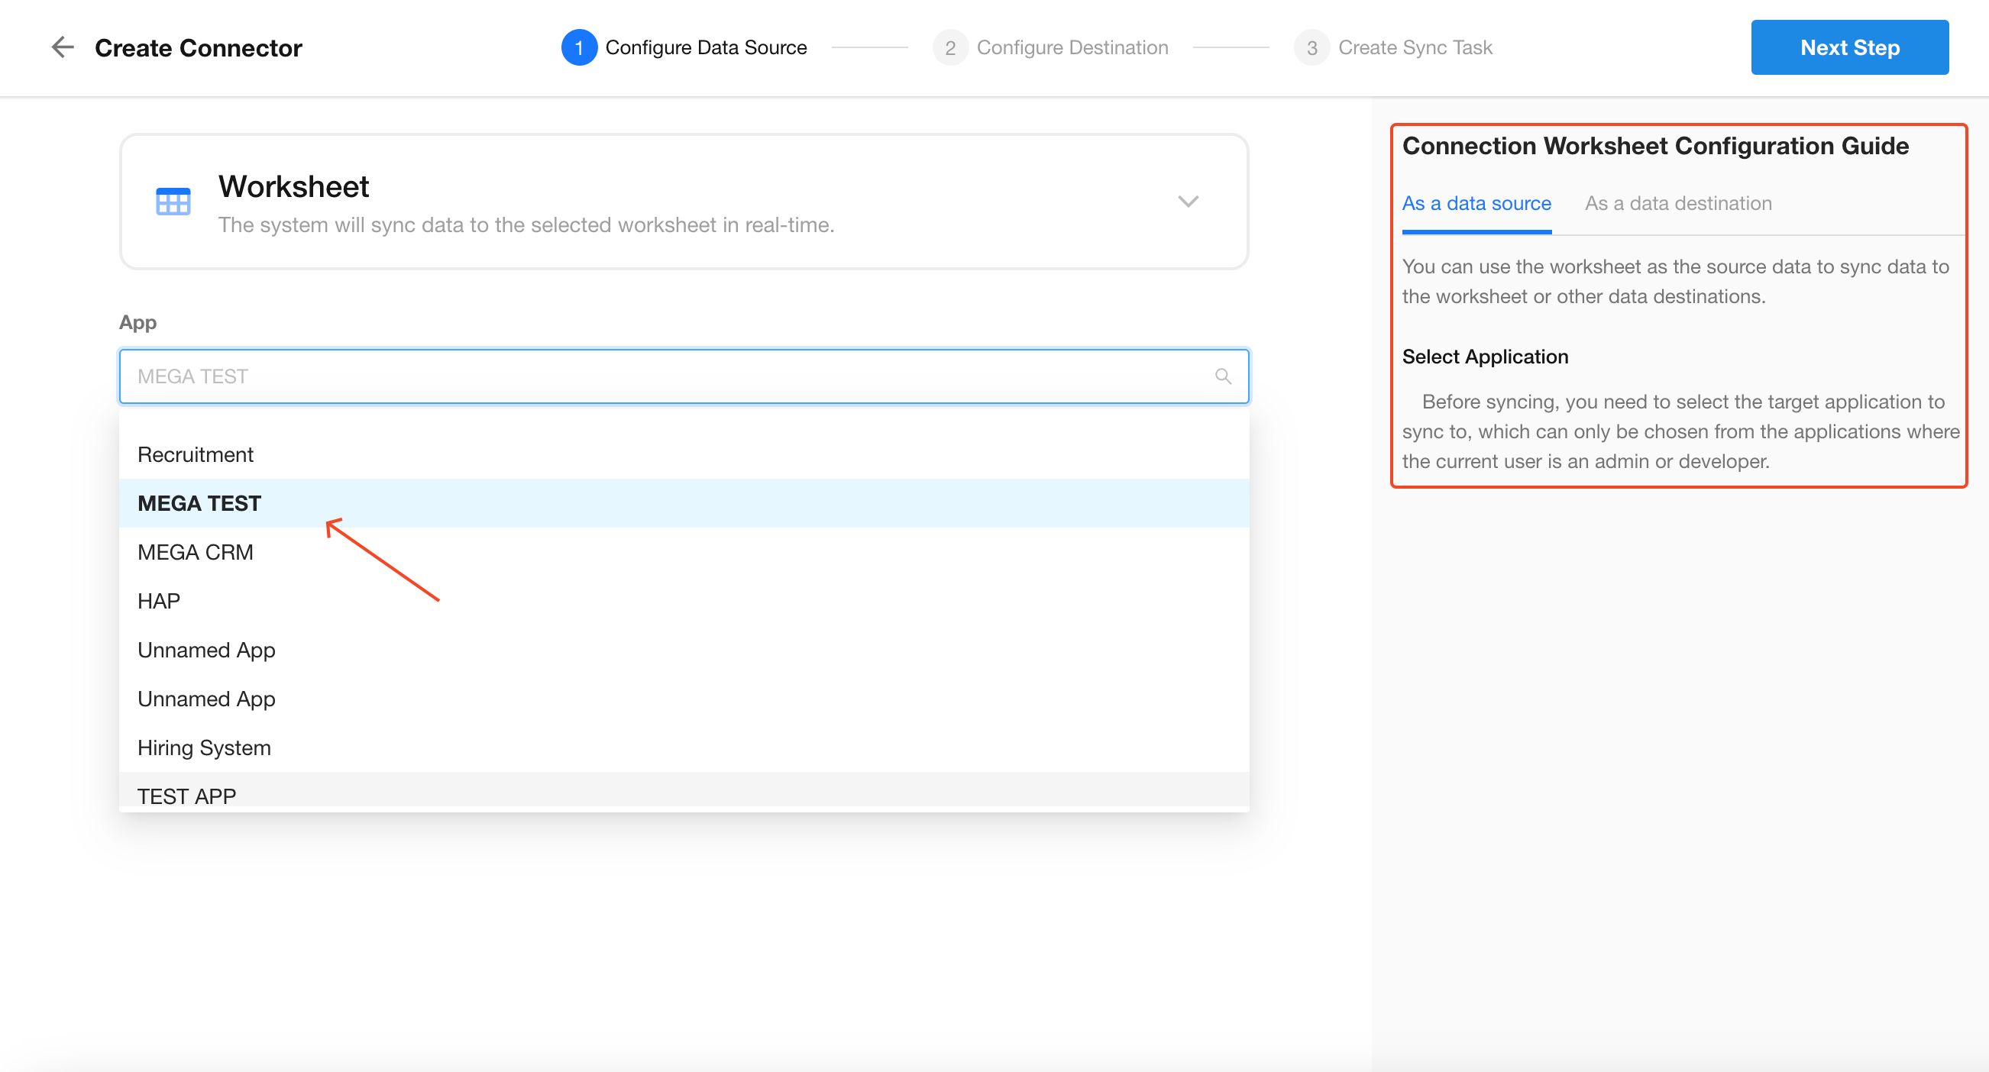The width and height of the screenshot is (1989, 1072).
Task: Click the App search input field
Action: [x=664, y=376]
